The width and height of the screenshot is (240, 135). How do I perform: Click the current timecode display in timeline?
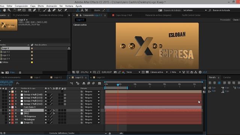point(6,82)
